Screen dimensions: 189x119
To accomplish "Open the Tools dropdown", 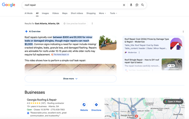I will [x=113, y=13].
